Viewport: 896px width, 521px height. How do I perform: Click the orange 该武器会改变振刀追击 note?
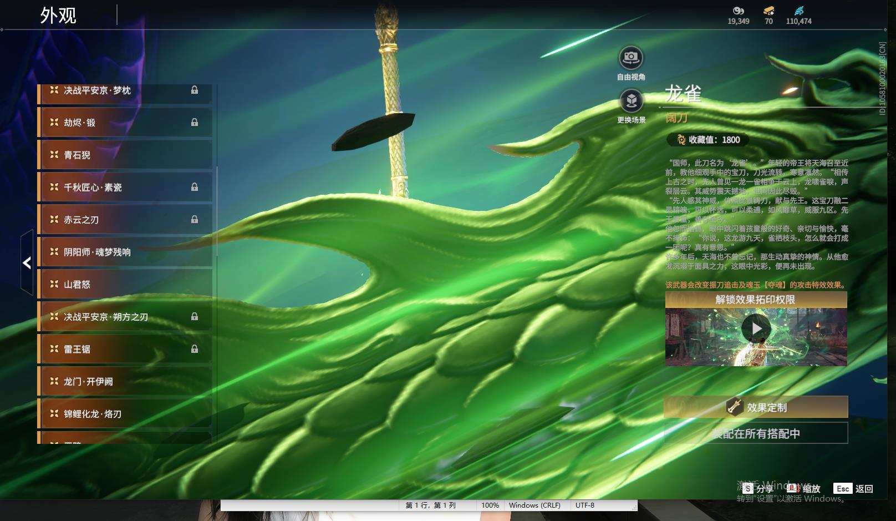pyautogui.click(x=756, y=285)
